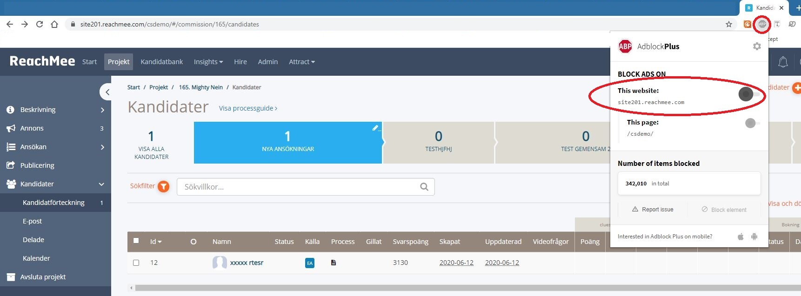
Task: Select the TESTHJFHJ stage tile
Action: [x=439, y=143]
